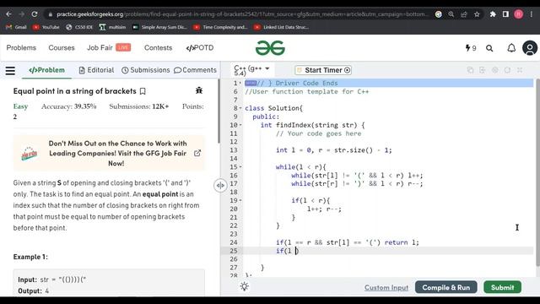Open the CS50 IDE bookmark
The height and width of the screenshot is (304, 540).
pos(79,27)
